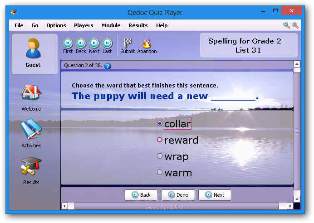Click the vertical scrollbar thumb
This screenshot has height=223, width=314.
pyautogui.click(x=297, y=131)
